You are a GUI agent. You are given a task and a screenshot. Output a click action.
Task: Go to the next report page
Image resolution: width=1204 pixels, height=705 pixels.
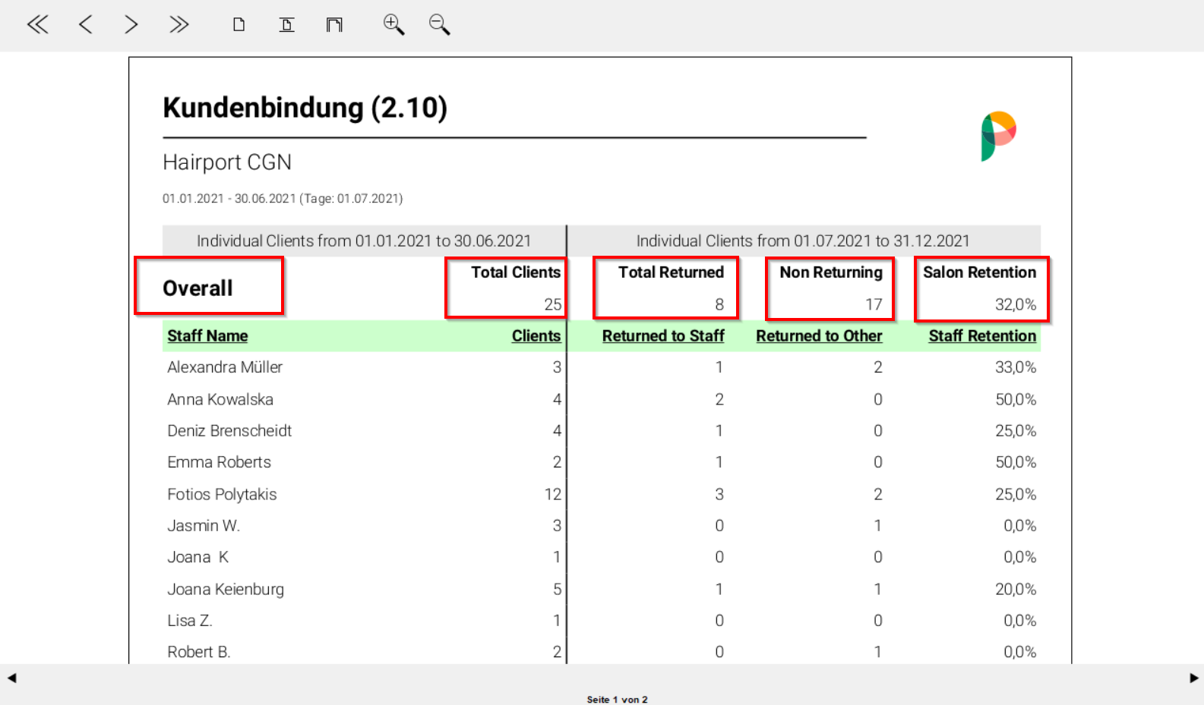(x=131, y=25)
